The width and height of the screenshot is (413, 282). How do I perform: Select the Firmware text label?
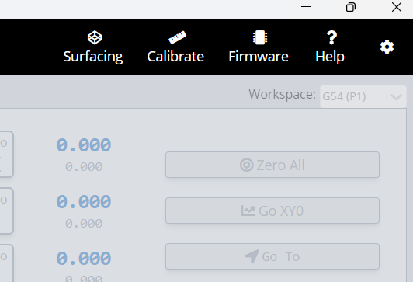click(x=259, y=57)
